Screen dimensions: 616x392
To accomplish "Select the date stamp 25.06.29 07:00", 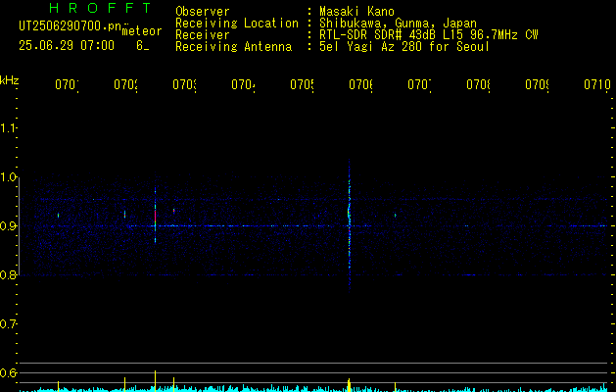I will [67, 46].
